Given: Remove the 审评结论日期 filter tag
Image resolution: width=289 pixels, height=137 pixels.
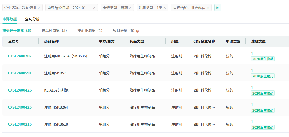Looking at the screenshot, I should [x=94, y=8].
